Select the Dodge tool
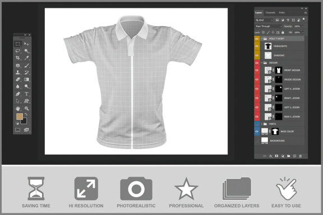323x215 pixels. click(26, 86)
